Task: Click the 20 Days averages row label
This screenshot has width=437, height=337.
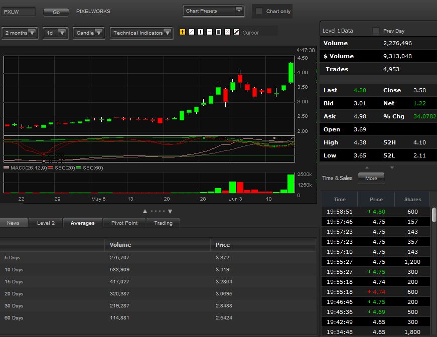Action: 14,293
